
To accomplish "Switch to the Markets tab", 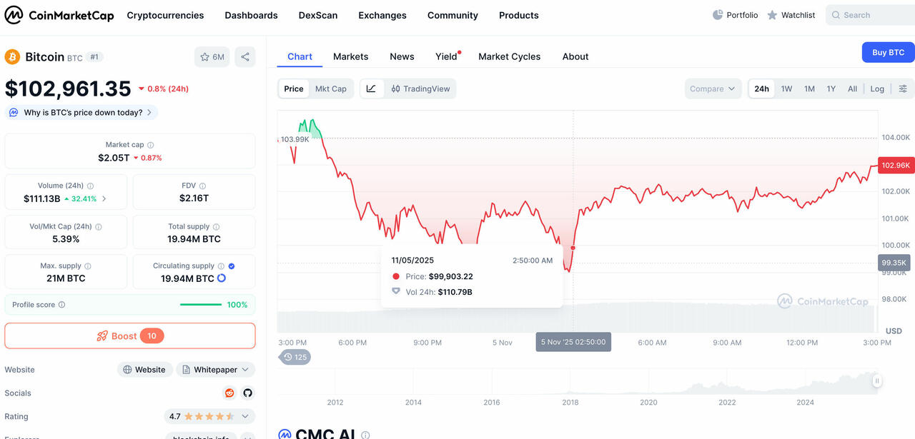I will click(350, 56).
